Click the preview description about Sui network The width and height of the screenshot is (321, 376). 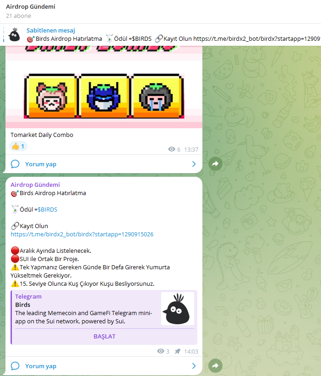pyautogui.click(x=83, y=317)
